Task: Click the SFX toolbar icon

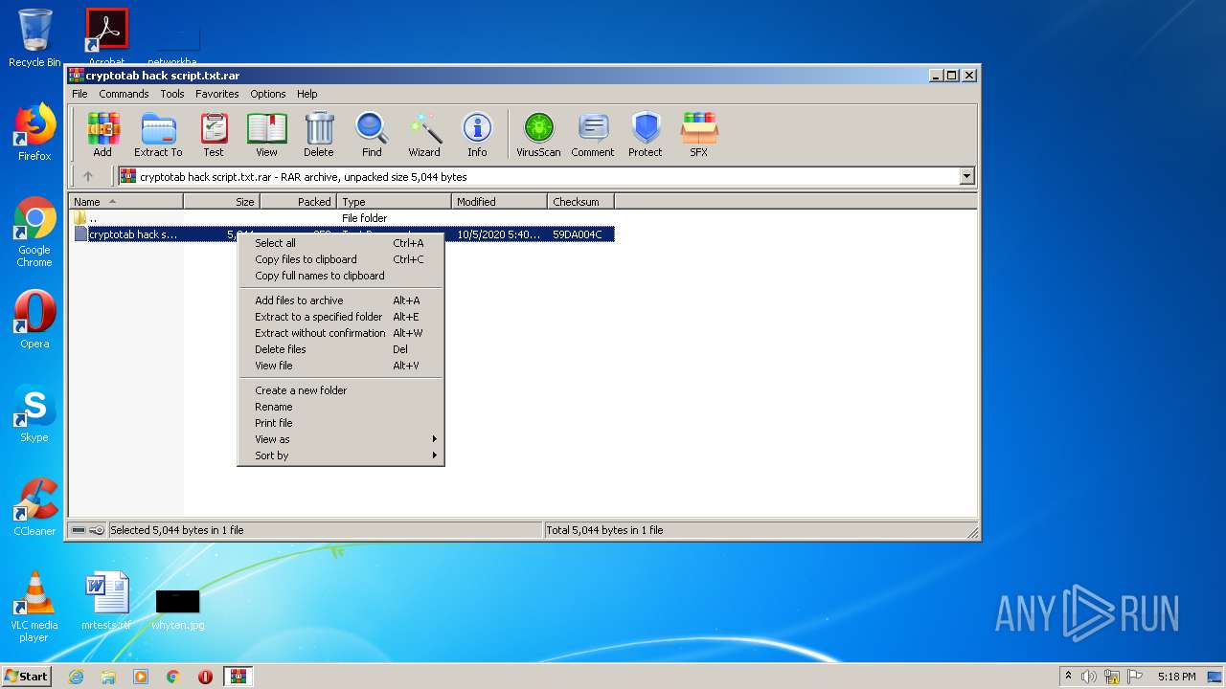Action: 699,134
